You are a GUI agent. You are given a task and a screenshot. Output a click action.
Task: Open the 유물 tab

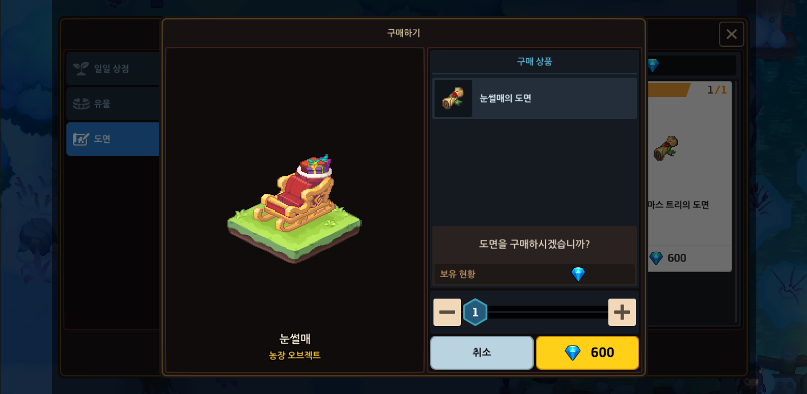click(113, 103)
